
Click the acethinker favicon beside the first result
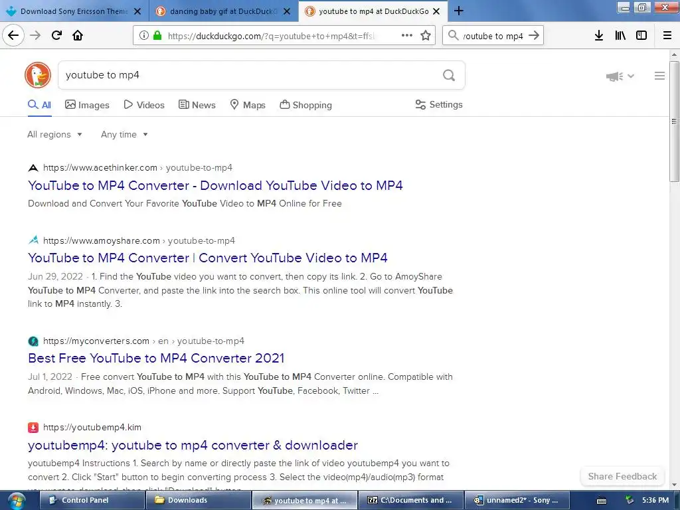[x=33, y=168]
